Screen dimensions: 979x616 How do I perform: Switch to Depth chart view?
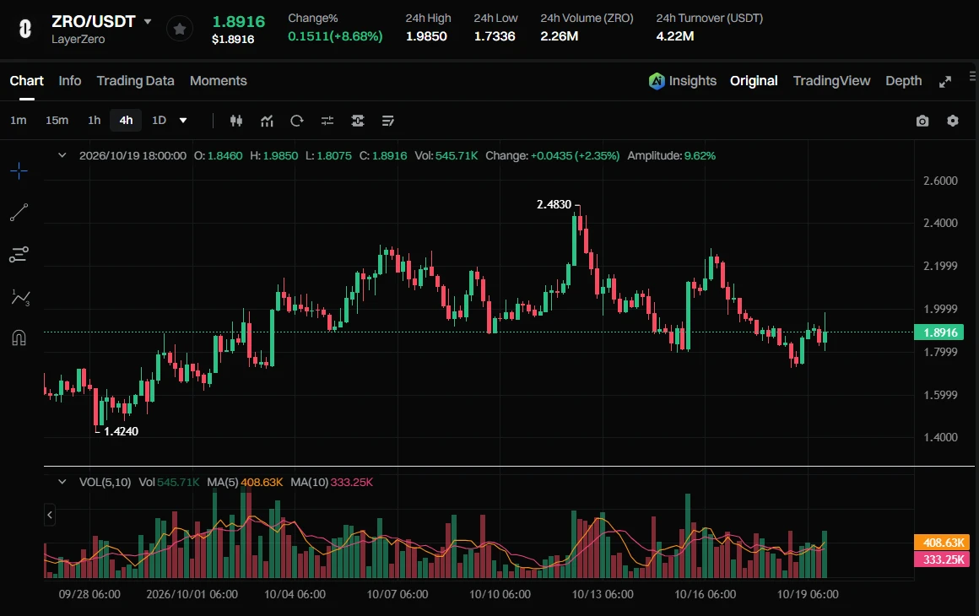pyautogui.click(x=903, y=80)
